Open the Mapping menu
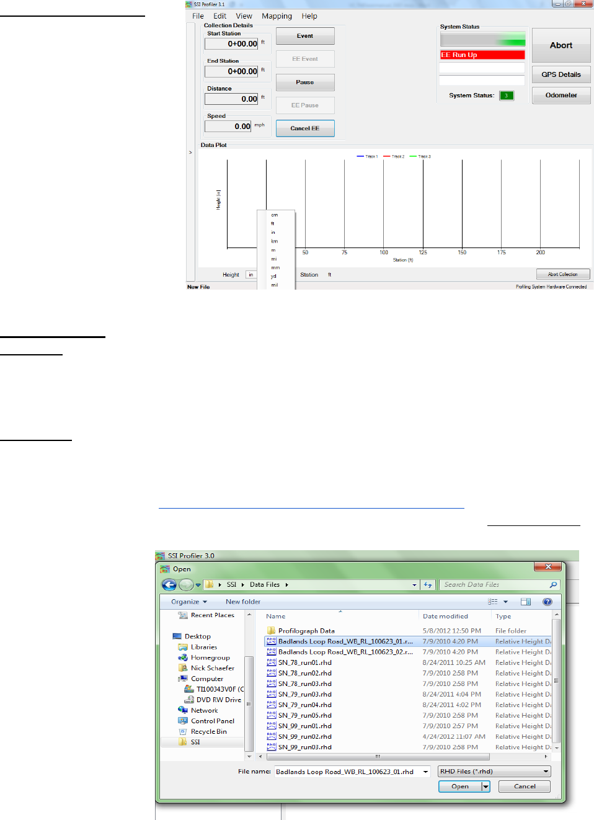This screenshot has height=820, width=594. [x=277, y=16]
